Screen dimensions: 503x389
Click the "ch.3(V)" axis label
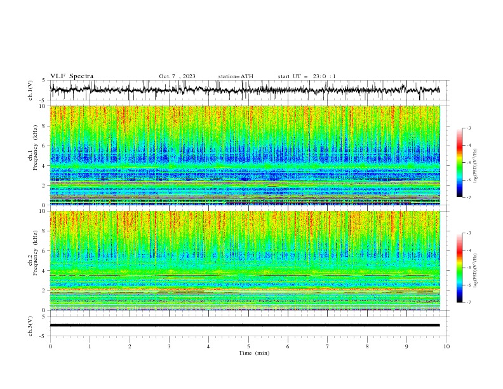coord(30,326)
